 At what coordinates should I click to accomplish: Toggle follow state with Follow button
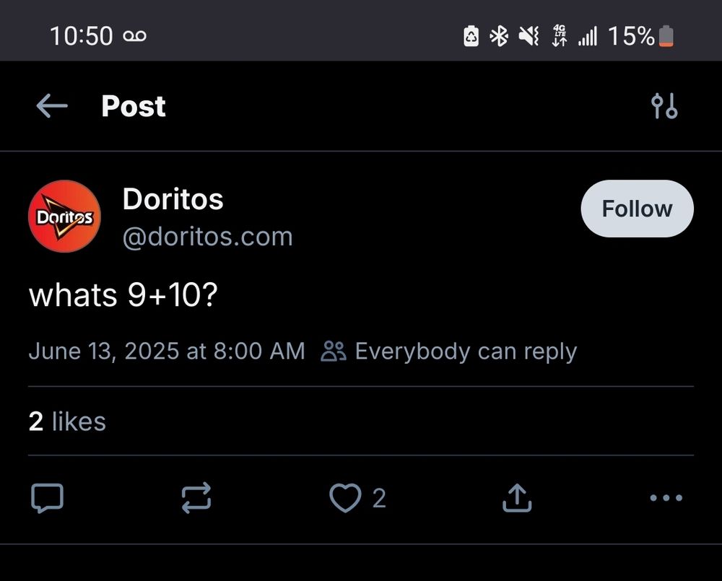pyautogui.click(x=636, y=209)
